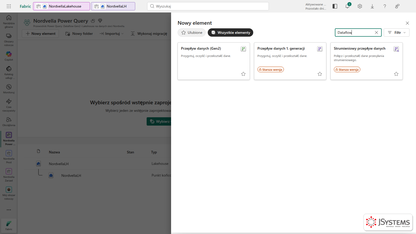
Task: Open Narzędzia główne in the sidebar
Action: point(9,21)
